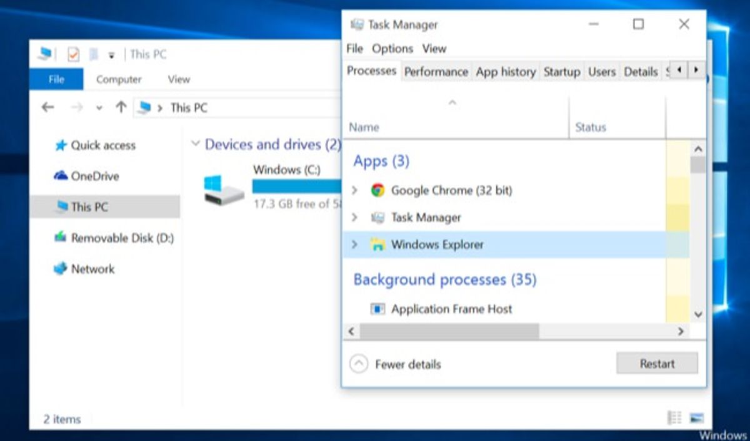Viewport: 750px width, 441px height.
Task: Click the "2 items" status bar text
Action: click(62, 419)
